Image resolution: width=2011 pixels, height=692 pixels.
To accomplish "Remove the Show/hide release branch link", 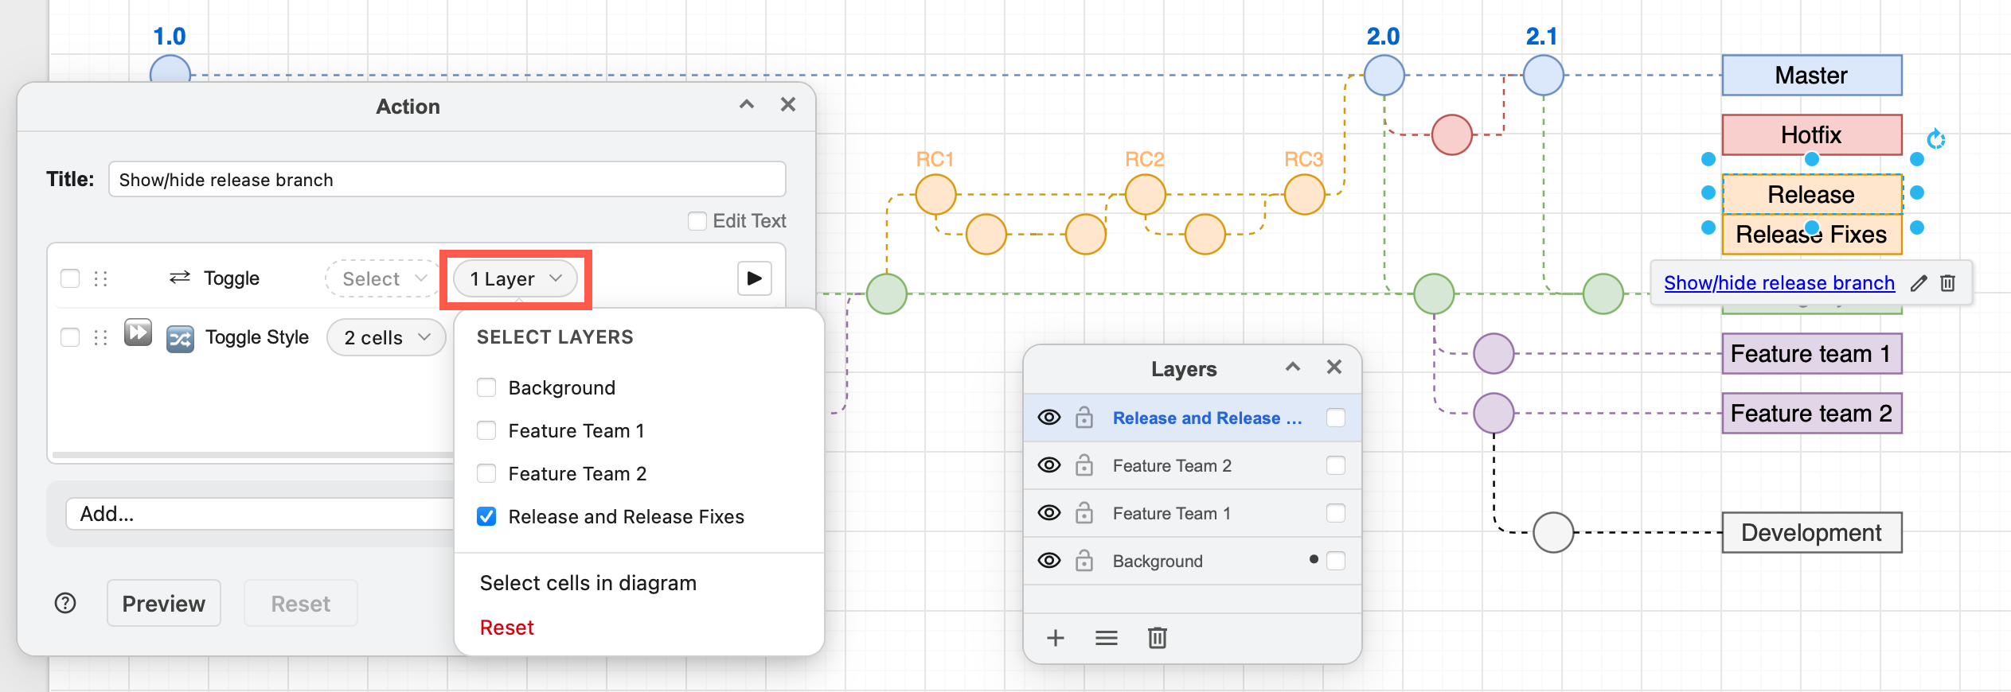I will [1948, 283].
